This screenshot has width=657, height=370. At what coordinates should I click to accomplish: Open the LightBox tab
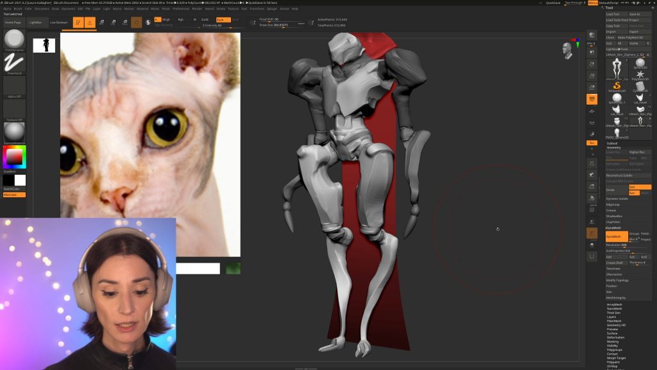click(x=36, y=22)
